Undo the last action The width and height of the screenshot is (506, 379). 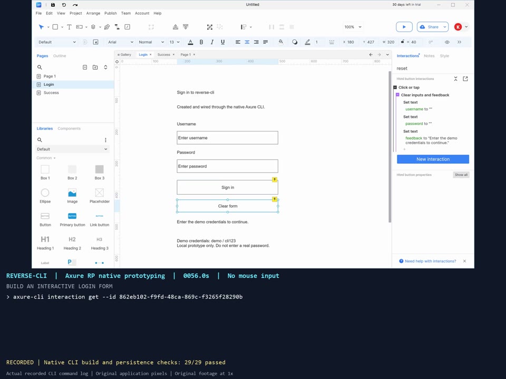(x=64, y=5)
